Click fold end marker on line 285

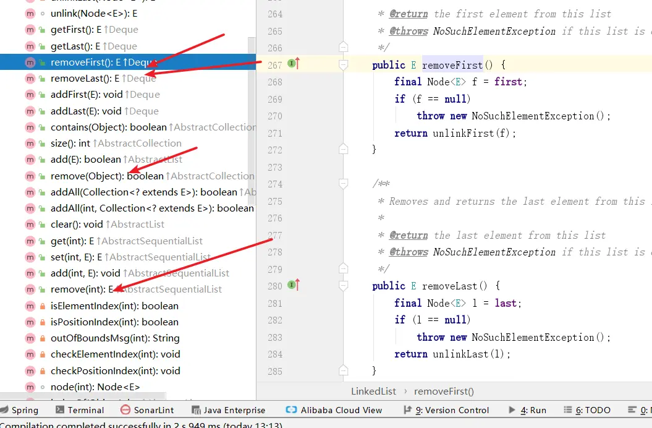pos(344,370)
